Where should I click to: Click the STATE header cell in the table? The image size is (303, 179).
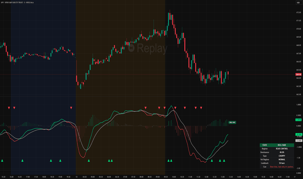click(265, 145)
